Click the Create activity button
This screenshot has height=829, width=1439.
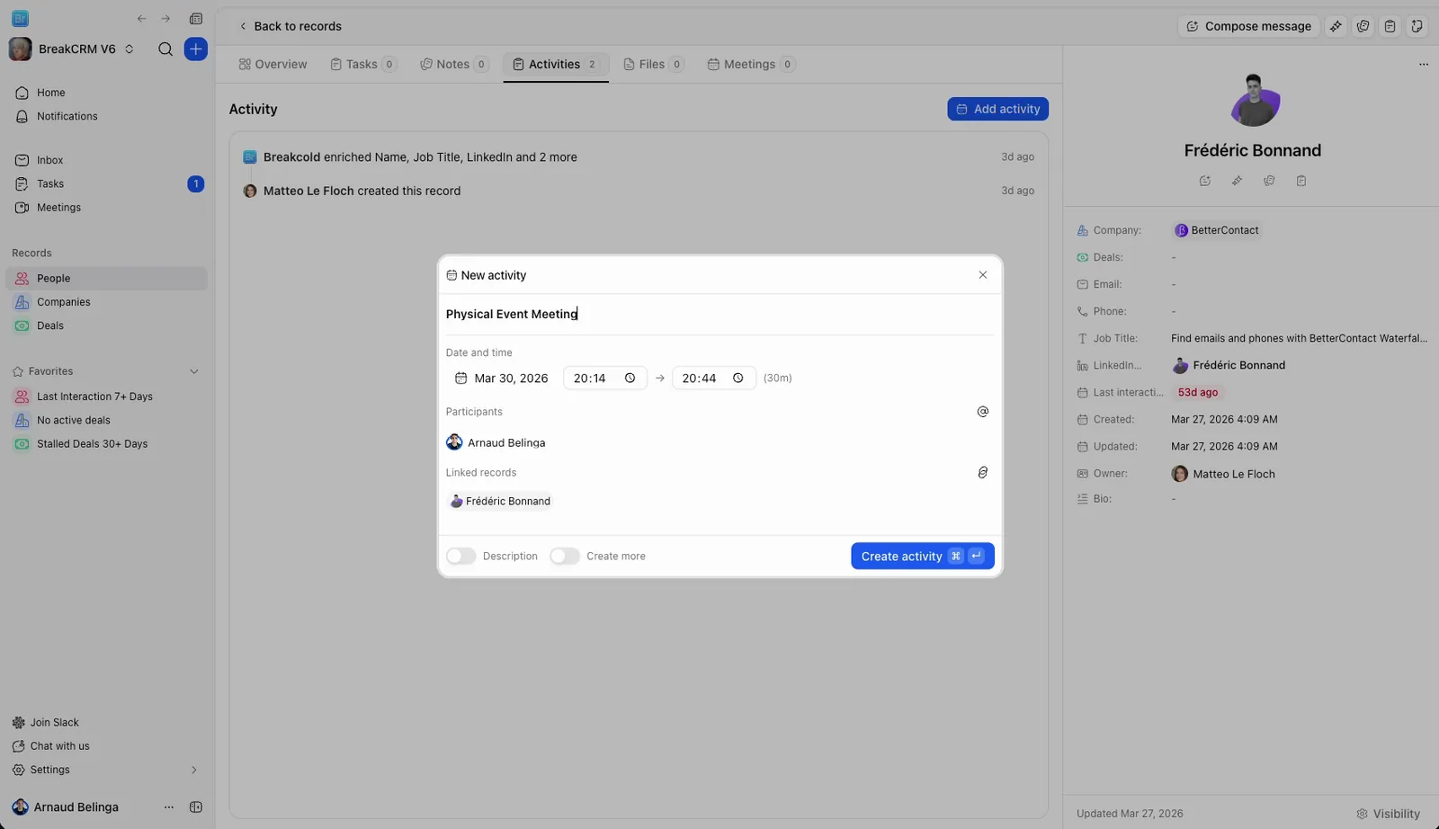pyautogui.click(x=923, y=557)
